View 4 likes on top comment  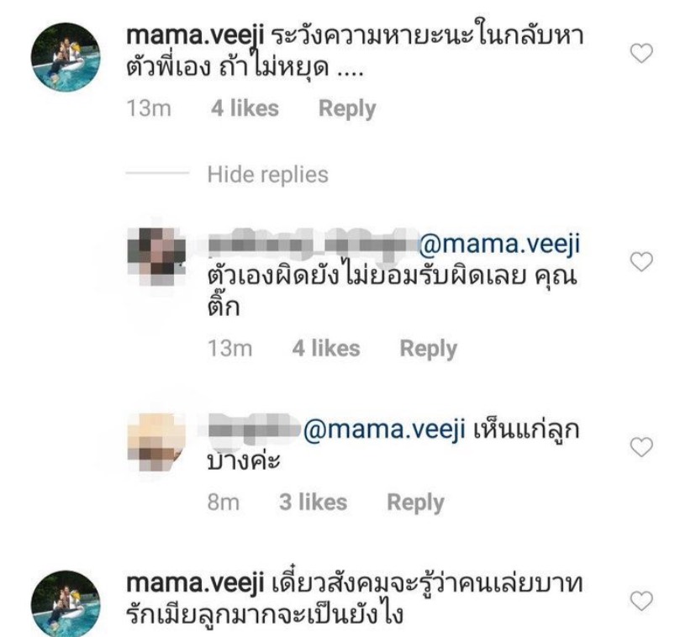tap(245, 108)
